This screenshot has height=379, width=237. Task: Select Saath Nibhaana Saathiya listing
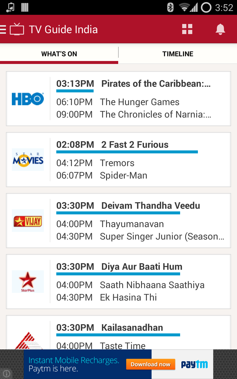tap(152, 285)
